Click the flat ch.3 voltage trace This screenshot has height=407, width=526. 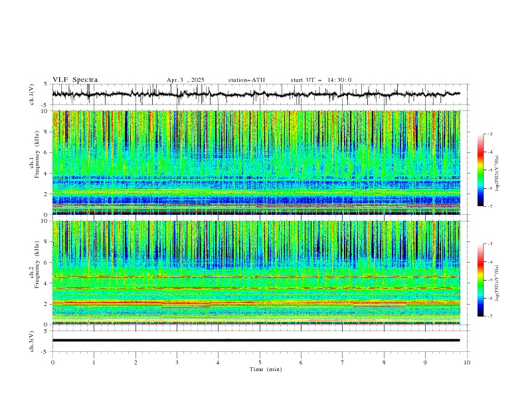click(x=256, y=340)
